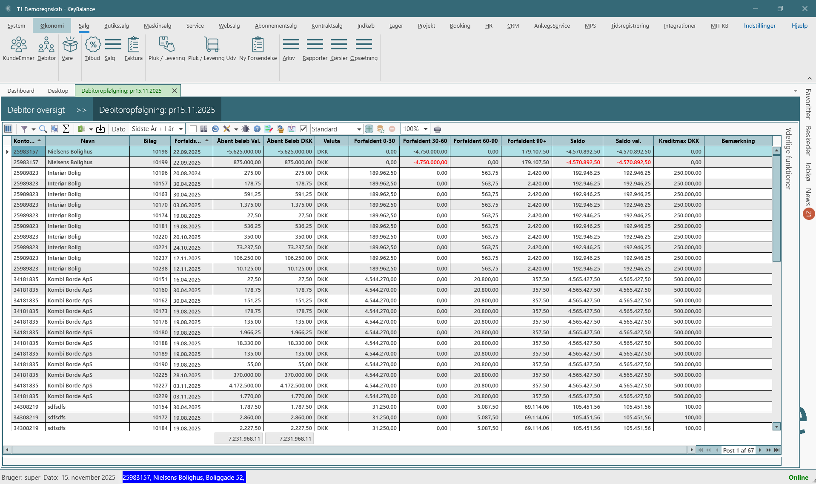Click the horizontal scrollbar track below grid
Image resolution: width=816 pixels, height=484 pixels.
pos(341,450)
